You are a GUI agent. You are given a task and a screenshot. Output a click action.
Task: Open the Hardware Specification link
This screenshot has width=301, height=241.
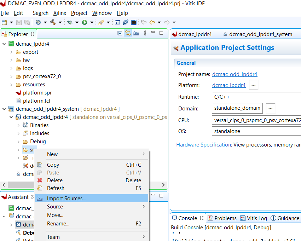[203, 145]
